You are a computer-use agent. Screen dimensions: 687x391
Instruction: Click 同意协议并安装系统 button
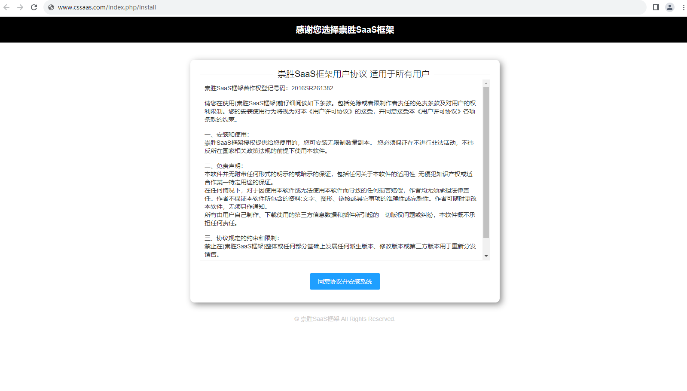pos(345,281)
